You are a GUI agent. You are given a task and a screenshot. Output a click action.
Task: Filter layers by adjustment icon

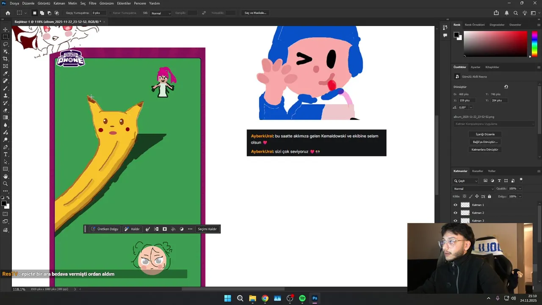point(492,181)
